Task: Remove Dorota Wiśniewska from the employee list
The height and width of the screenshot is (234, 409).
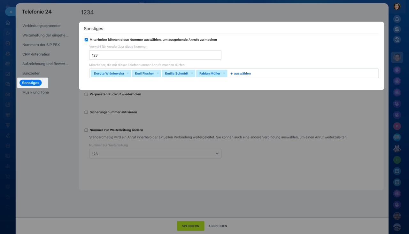Action: point(127,74)
